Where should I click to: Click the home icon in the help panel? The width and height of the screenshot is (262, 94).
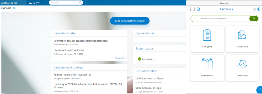198,9
